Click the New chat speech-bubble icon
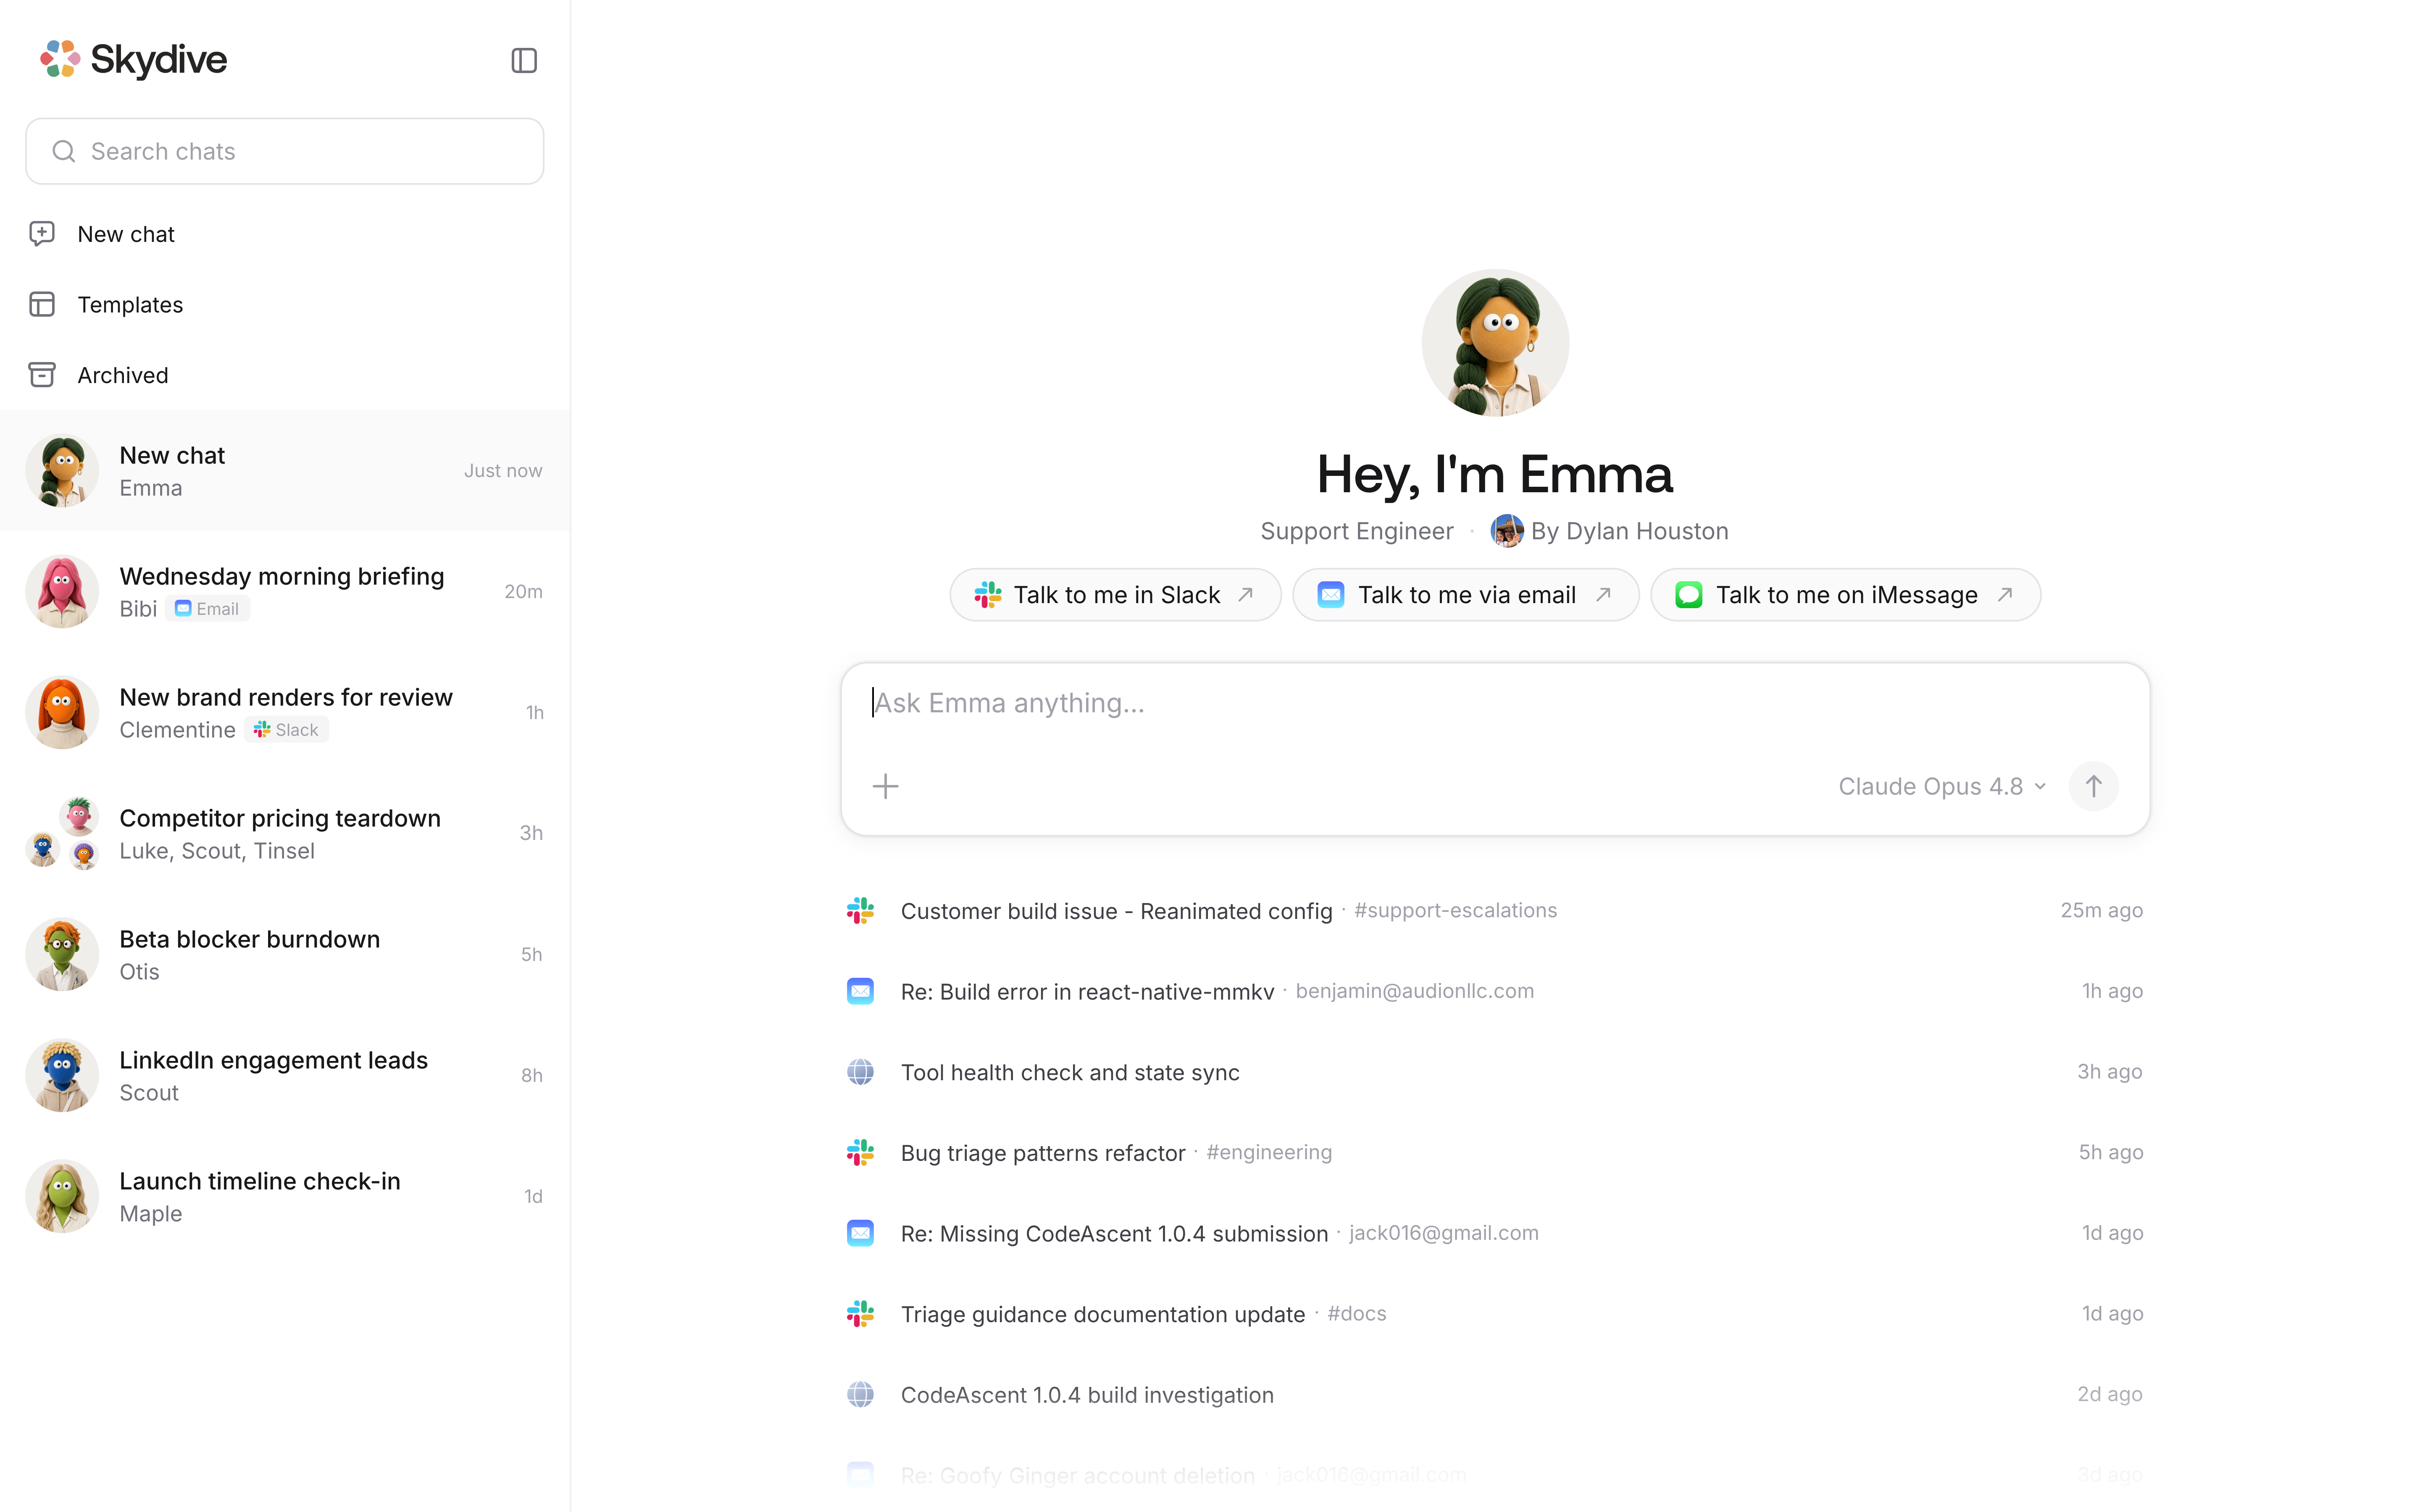 click(42, 234)
